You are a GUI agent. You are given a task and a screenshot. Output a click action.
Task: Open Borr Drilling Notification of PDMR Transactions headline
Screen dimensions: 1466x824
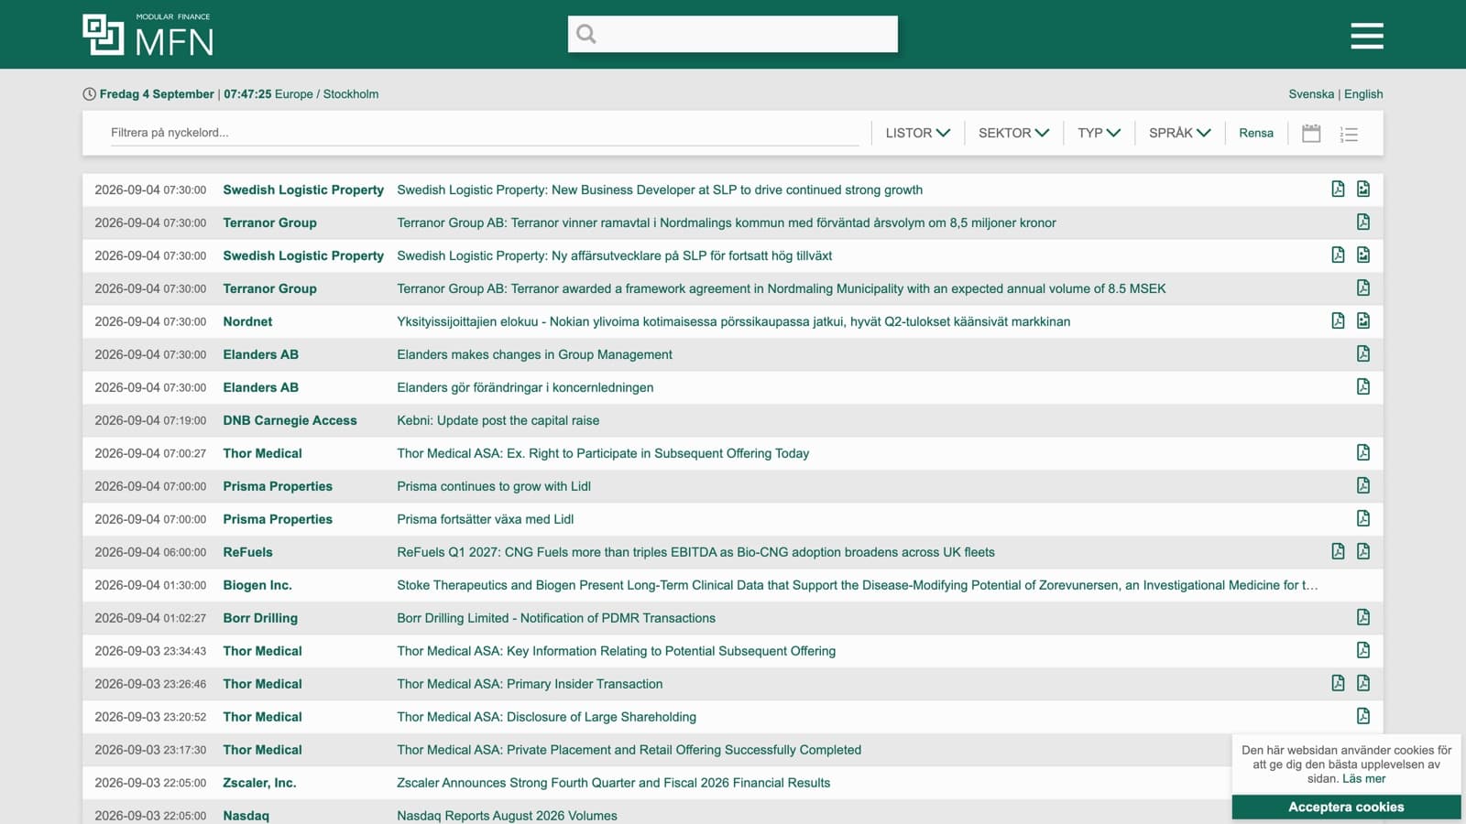556,618
